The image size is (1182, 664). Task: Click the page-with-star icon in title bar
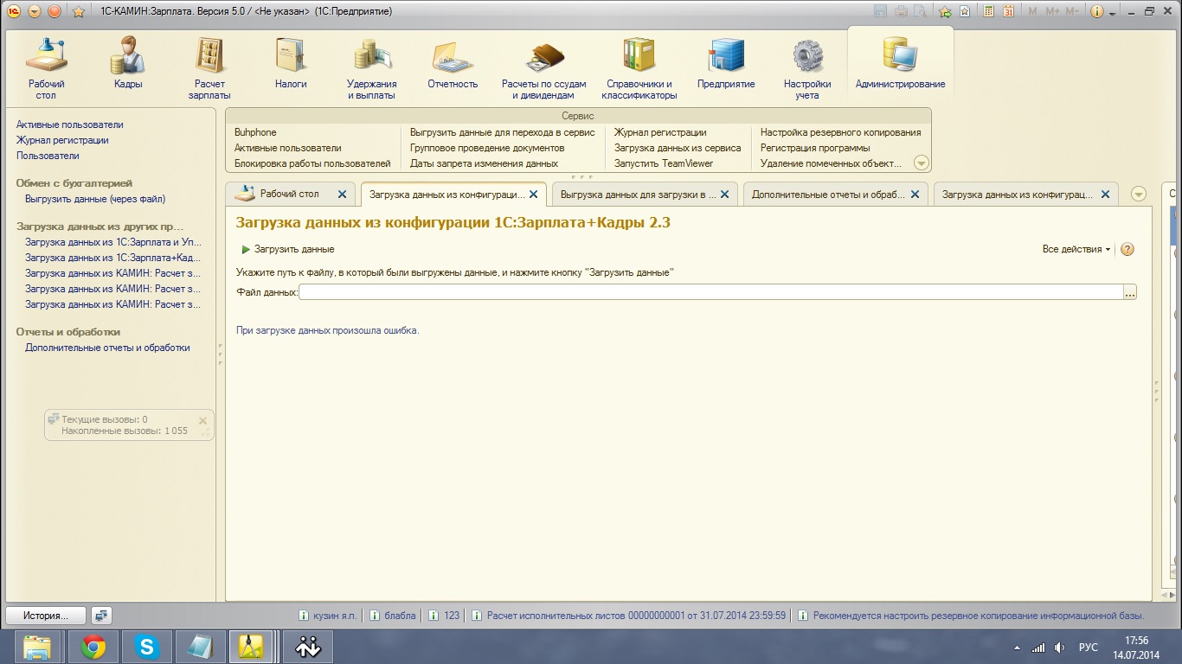tap(965, 11)
